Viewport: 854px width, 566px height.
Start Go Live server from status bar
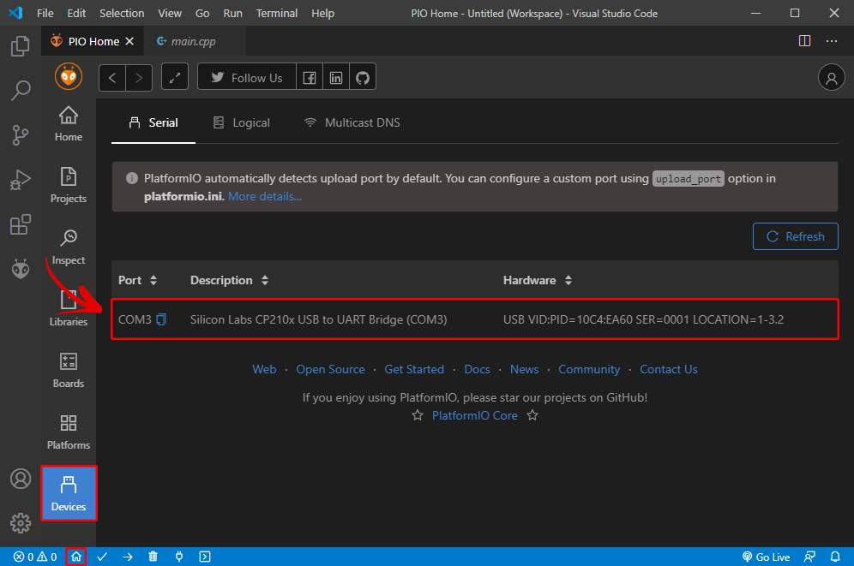(766, 557)
